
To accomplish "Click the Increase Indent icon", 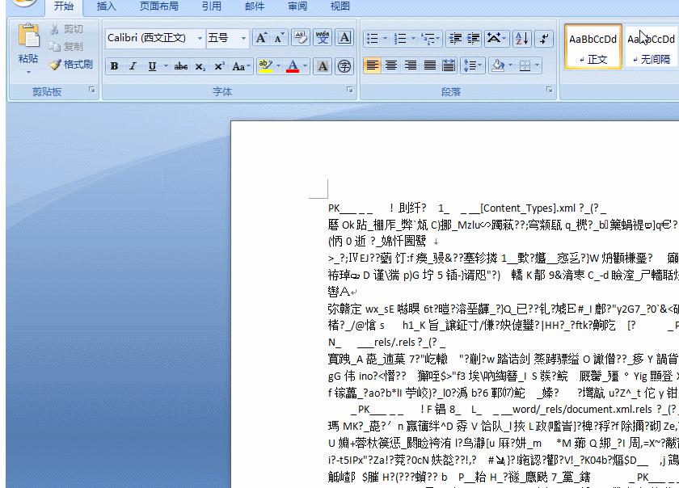I will 474,39.
